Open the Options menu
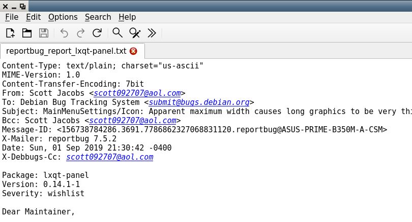The width and height of the screenshot is (412, 222). click(x=63, y=17)
